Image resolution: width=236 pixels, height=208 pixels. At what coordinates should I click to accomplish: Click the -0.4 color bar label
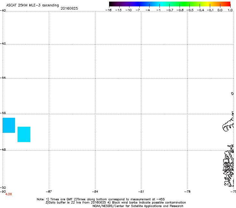coord(201,10)
